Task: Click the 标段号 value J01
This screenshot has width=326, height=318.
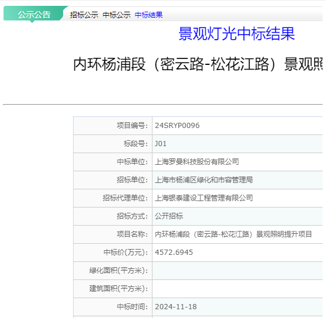Action: pyautogui.click(x=161, y=144)
